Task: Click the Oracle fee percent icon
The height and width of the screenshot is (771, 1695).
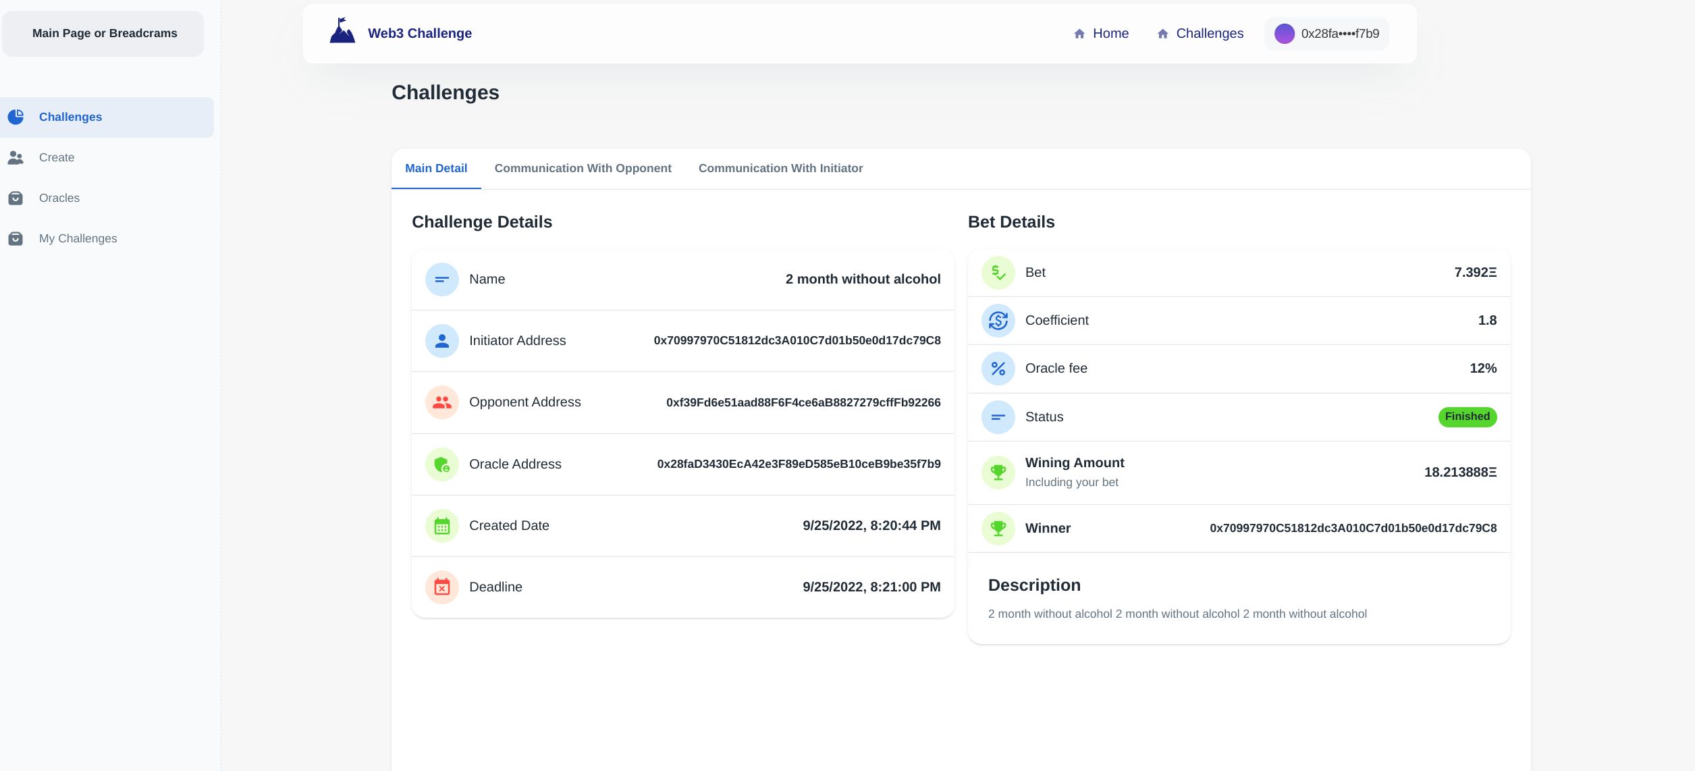Action: [998, 369]
